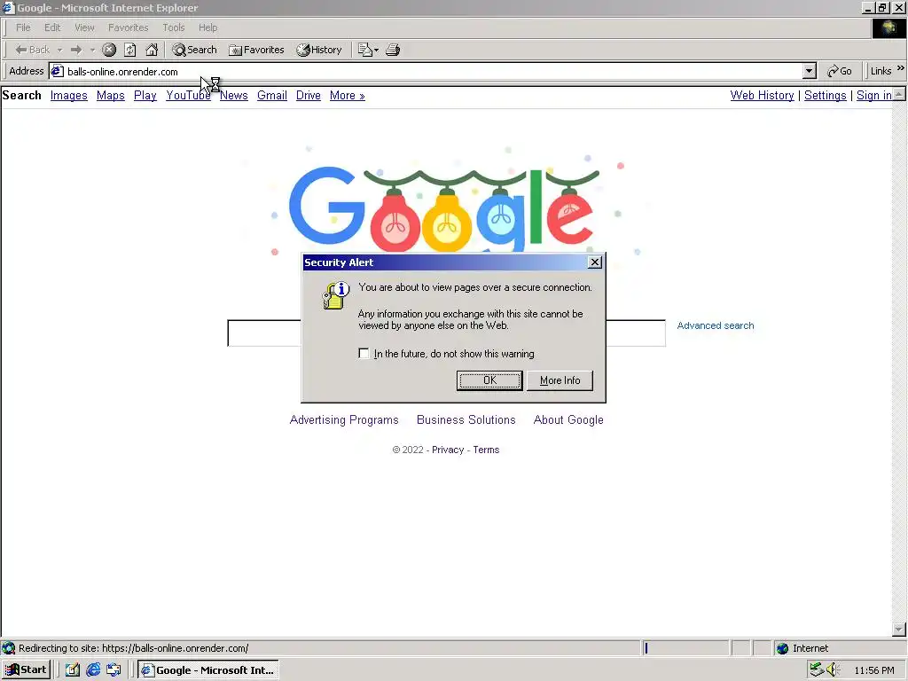Click the 11:56 PM system clock

(x=874, y=670)
